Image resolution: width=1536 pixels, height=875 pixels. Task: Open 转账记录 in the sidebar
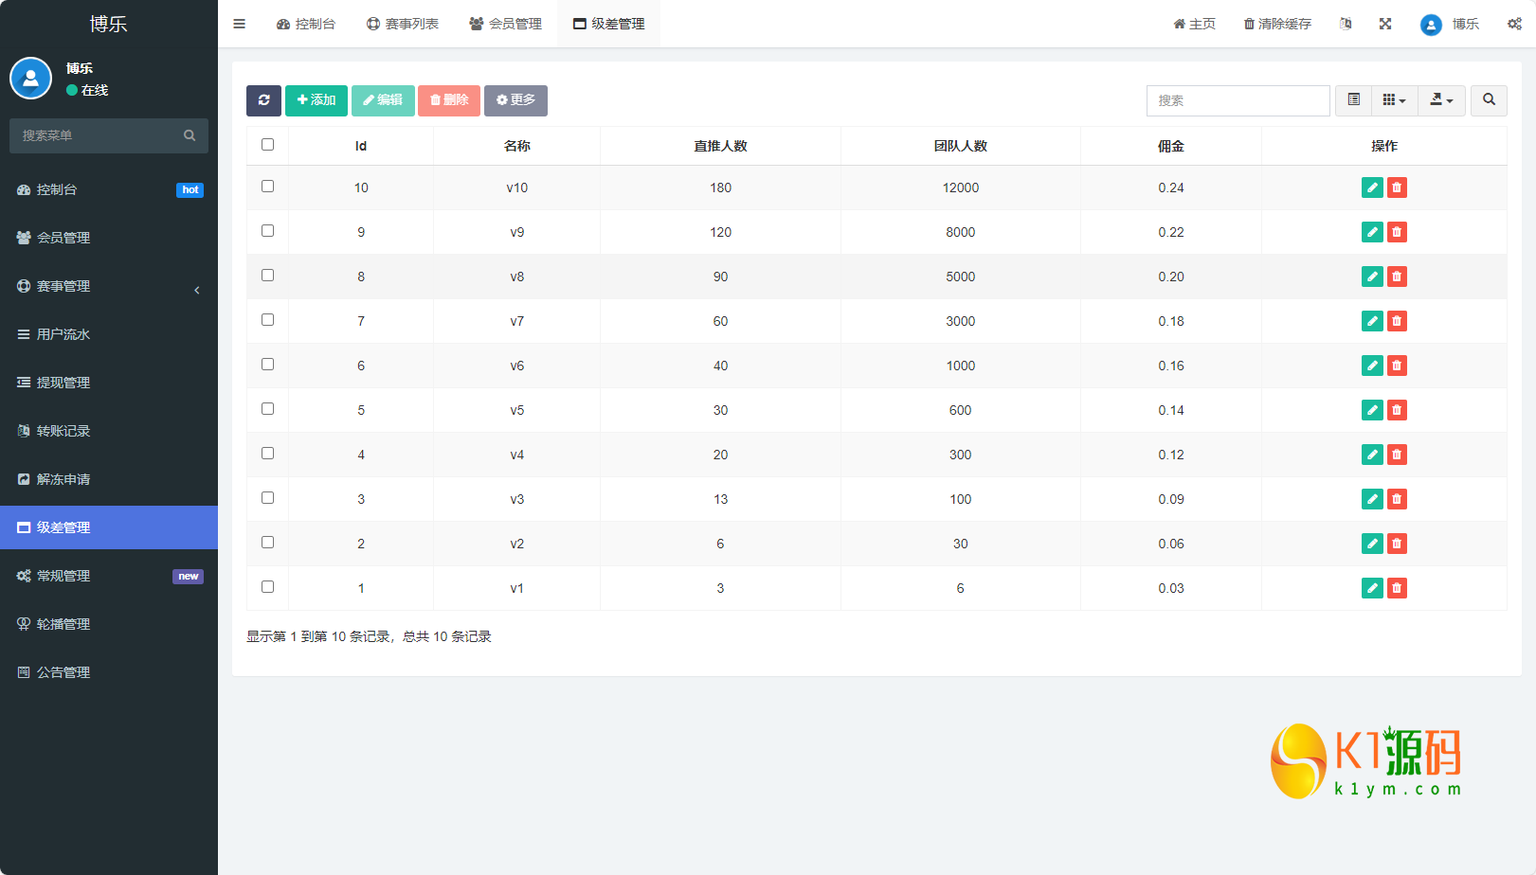click(x=109, y=431)
